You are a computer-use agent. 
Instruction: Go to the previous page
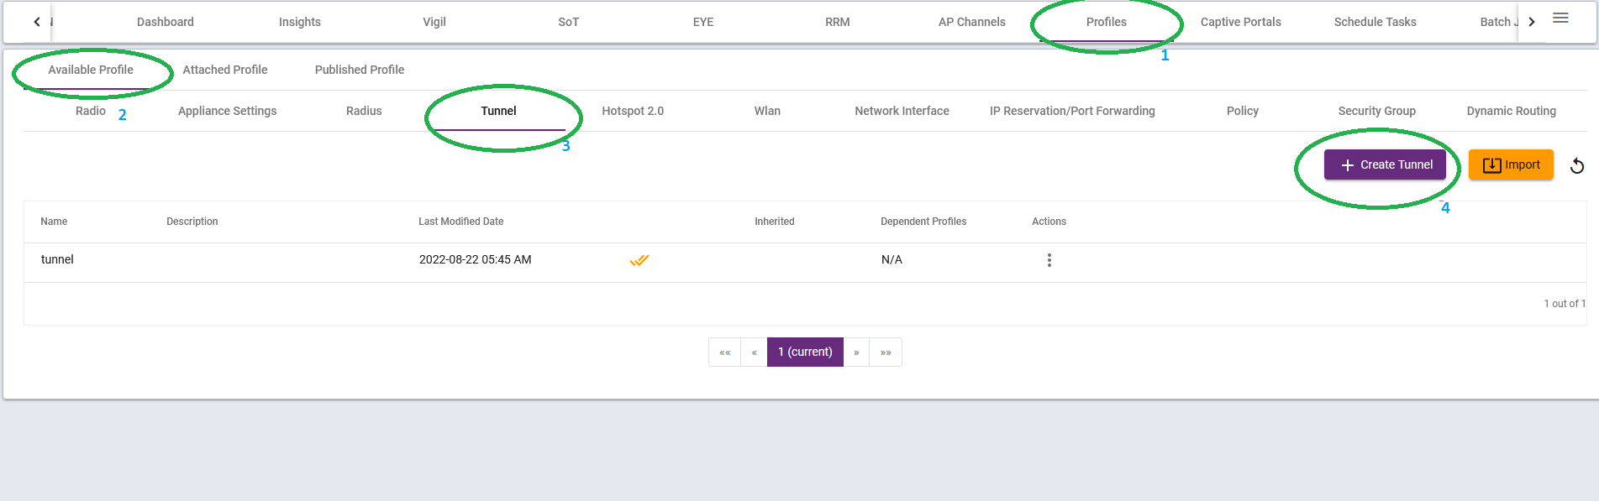[x=754, y=352]
